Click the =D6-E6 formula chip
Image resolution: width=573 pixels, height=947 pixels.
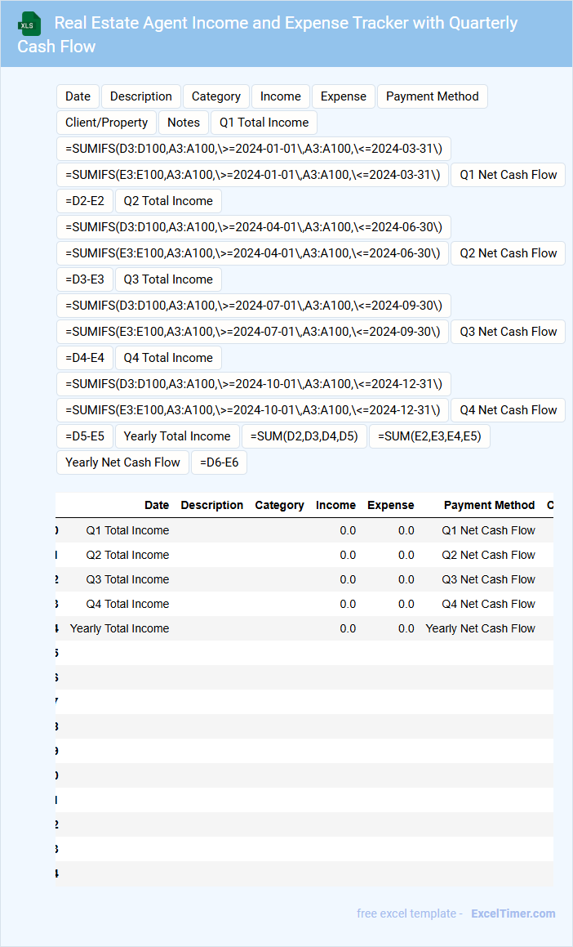(219, 462)
